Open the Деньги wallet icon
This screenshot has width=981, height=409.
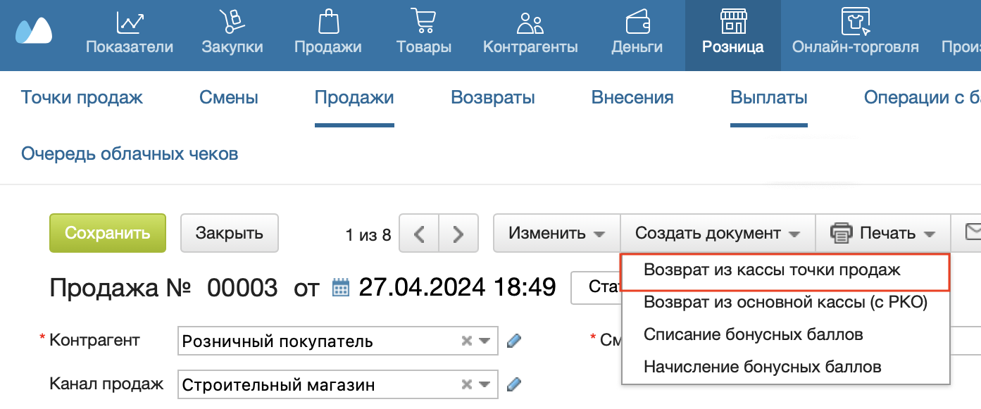[x=637, y=22]
